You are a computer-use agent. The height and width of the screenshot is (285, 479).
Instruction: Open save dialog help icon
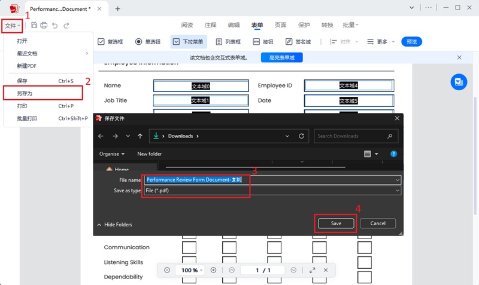pyautogui.click(x=394, y=154)
